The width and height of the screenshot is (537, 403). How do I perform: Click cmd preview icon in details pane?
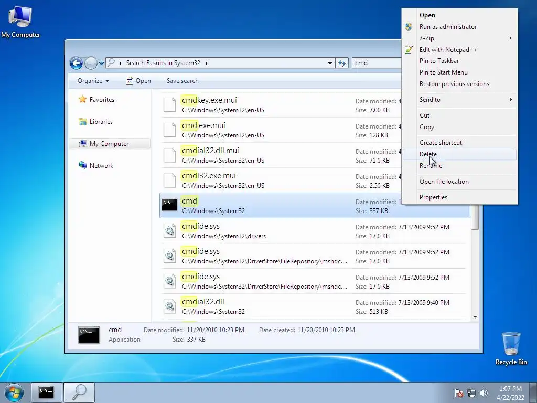89,335
